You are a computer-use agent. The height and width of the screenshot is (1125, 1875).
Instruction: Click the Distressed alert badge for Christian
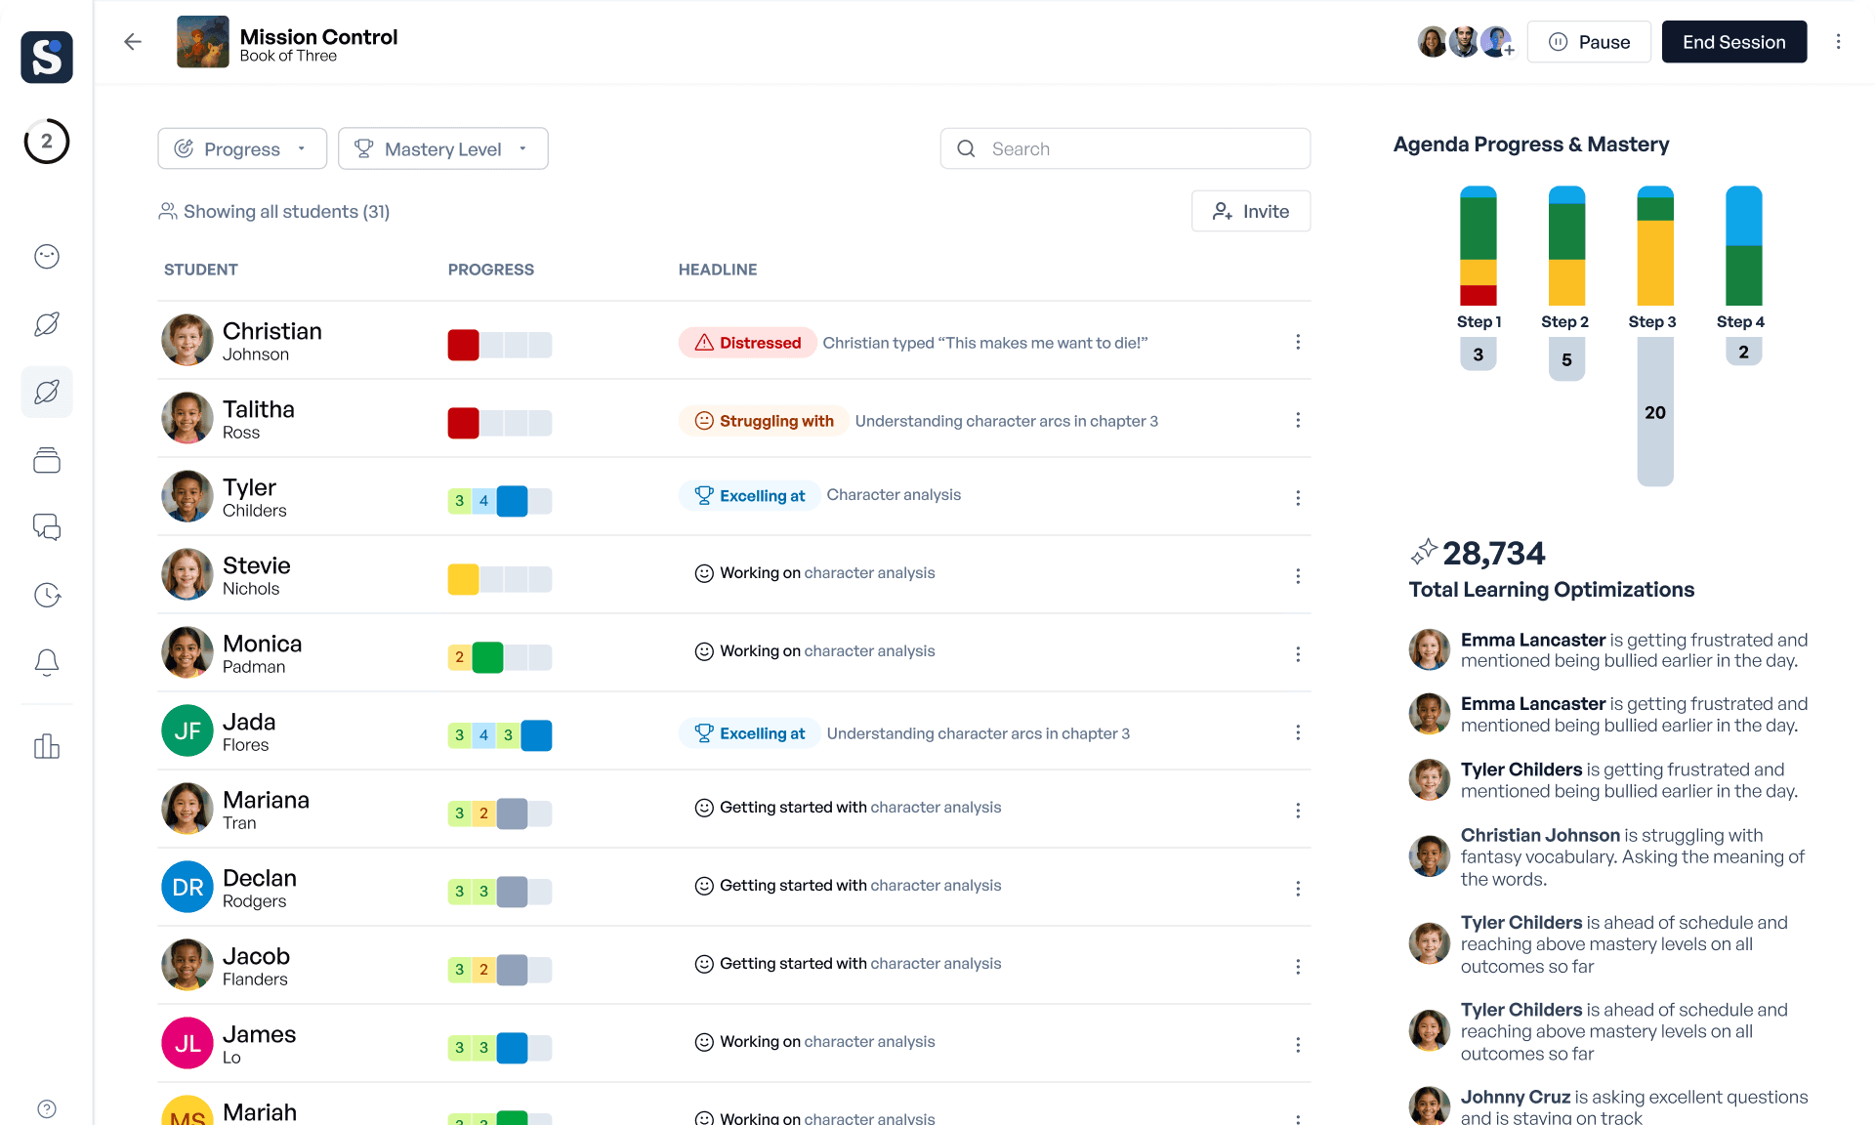(x=747, y=342)
